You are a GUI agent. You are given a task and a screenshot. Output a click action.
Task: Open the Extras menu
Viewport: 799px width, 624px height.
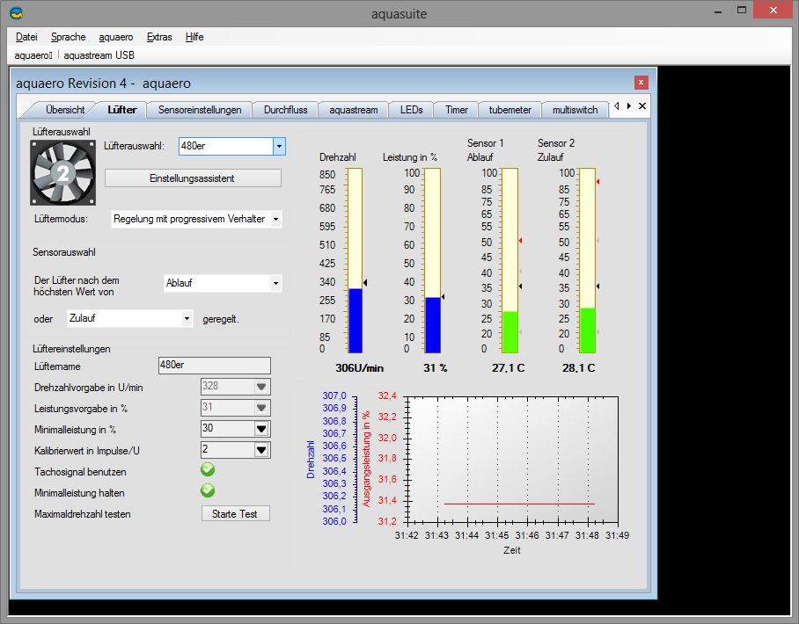point(159,37)
